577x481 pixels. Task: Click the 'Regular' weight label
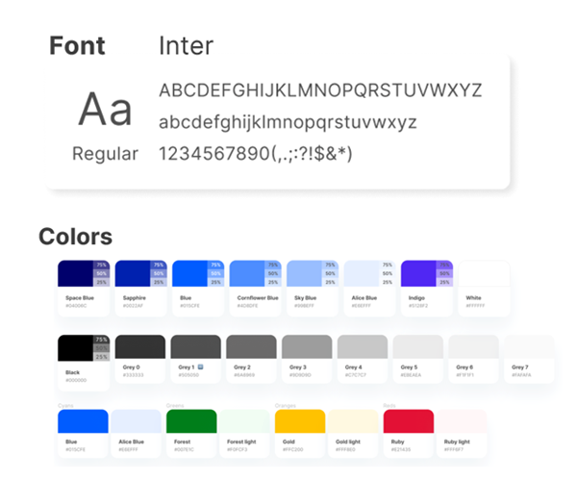coord(105,154)
